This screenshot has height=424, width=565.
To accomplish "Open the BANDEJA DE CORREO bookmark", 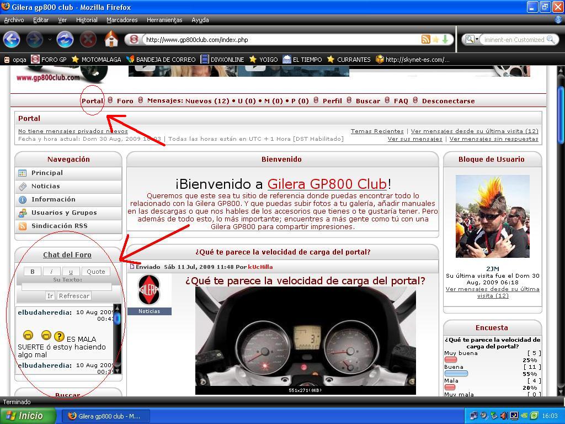I will click(161, 60).
